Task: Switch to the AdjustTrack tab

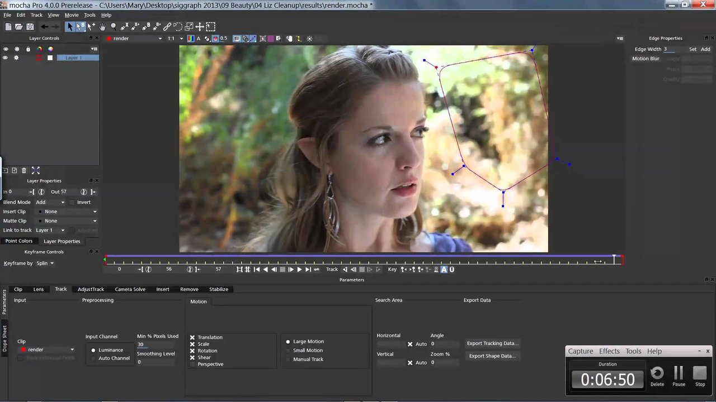Action: (x=91, y=289)
